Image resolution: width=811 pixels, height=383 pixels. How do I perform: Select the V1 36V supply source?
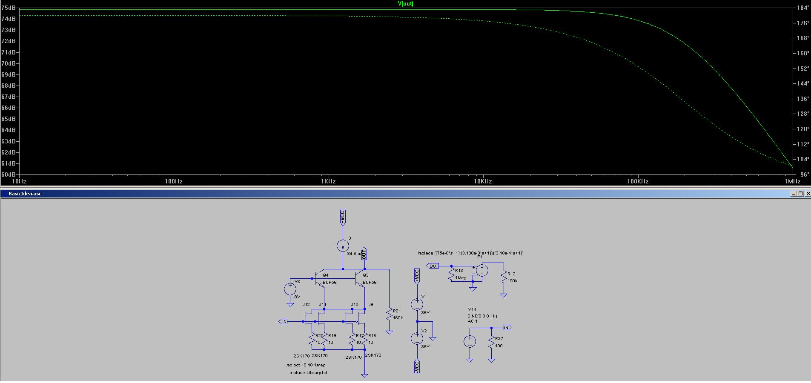click(x=417, y=304)
